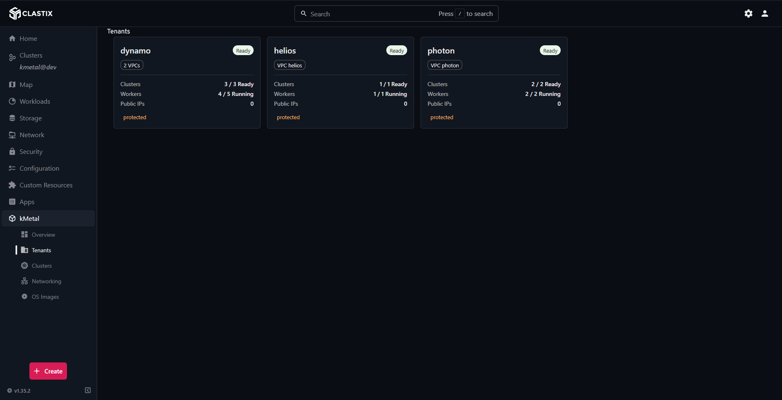Screen dimensions: 782x400
Task: Click the kmetal@dev cluster name
Action: [x=38, y=67]
